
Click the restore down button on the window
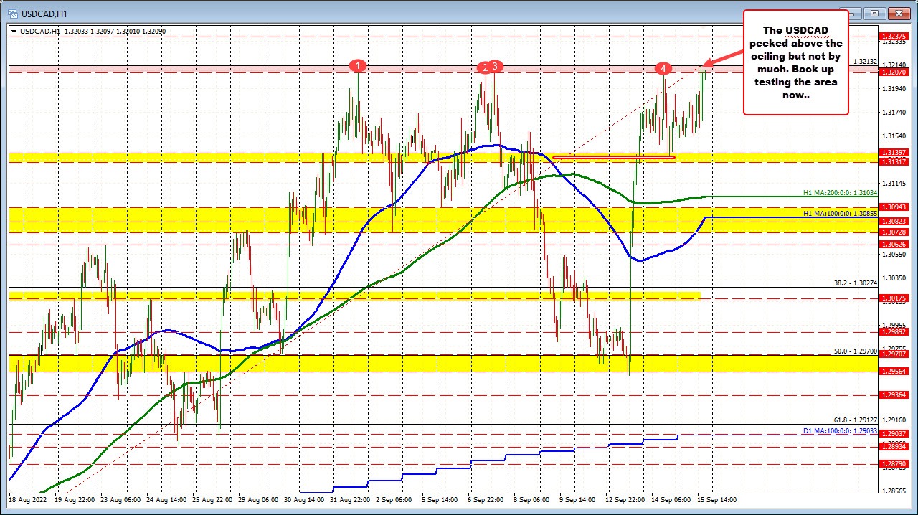[874, 13]
